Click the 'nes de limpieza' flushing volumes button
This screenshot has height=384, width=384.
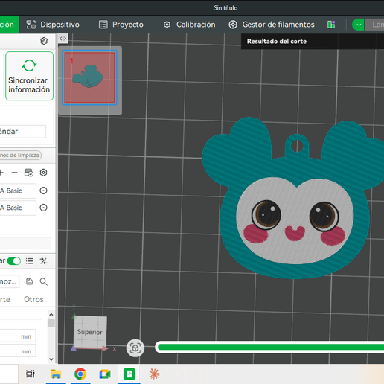[20, 155]
